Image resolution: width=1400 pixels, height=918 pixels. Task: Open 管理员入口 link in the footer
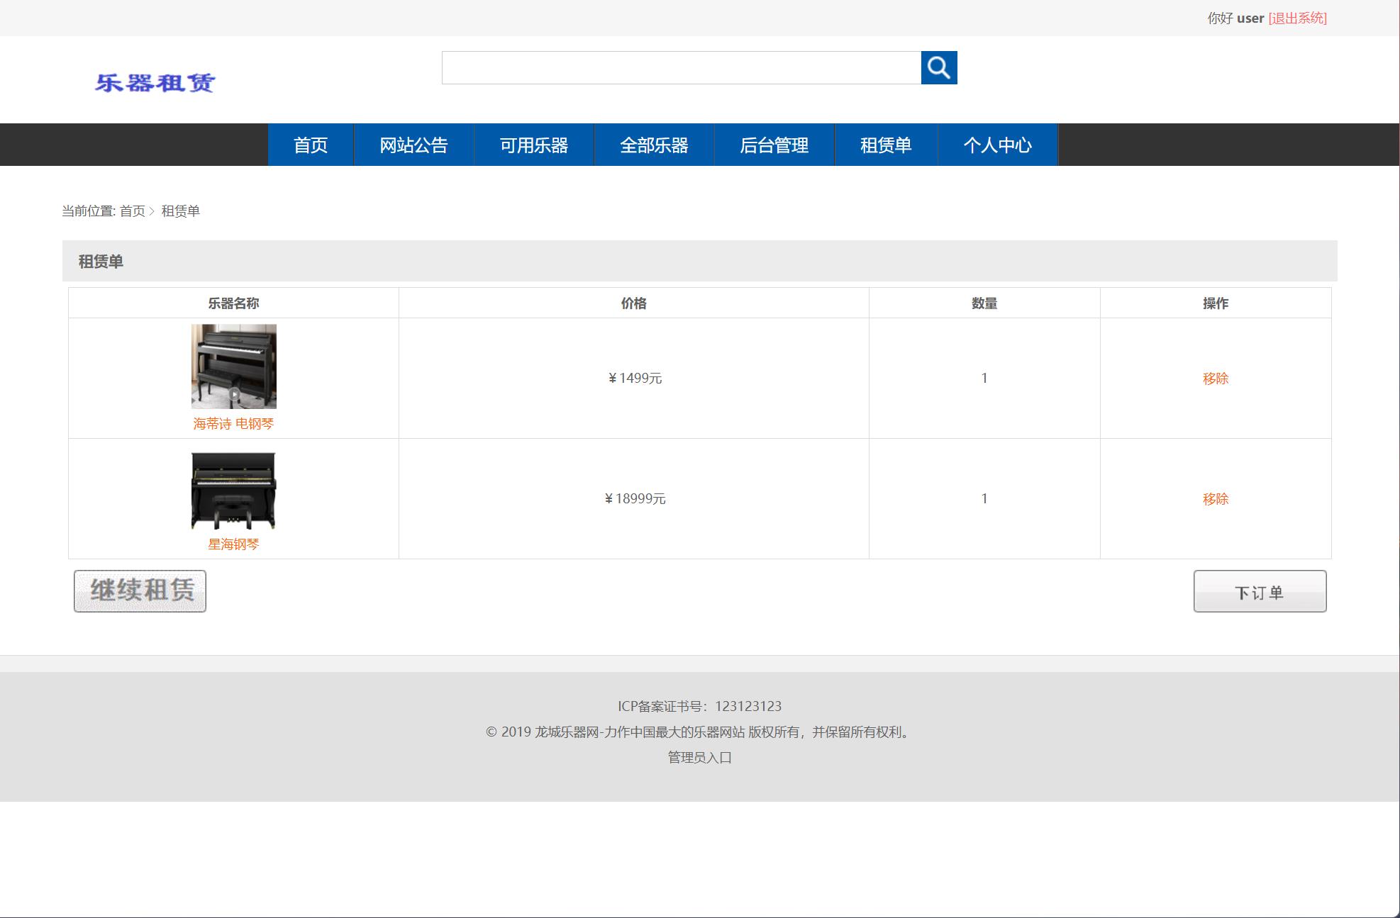point(699,757)
